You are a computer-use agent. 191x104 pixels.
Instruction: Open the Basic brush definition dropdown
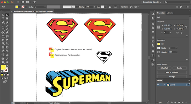(76, 7)
